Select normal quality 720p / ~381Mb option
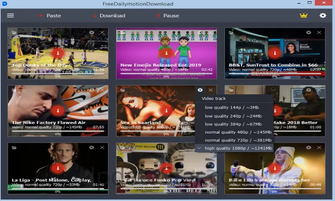 pos(238,140)
